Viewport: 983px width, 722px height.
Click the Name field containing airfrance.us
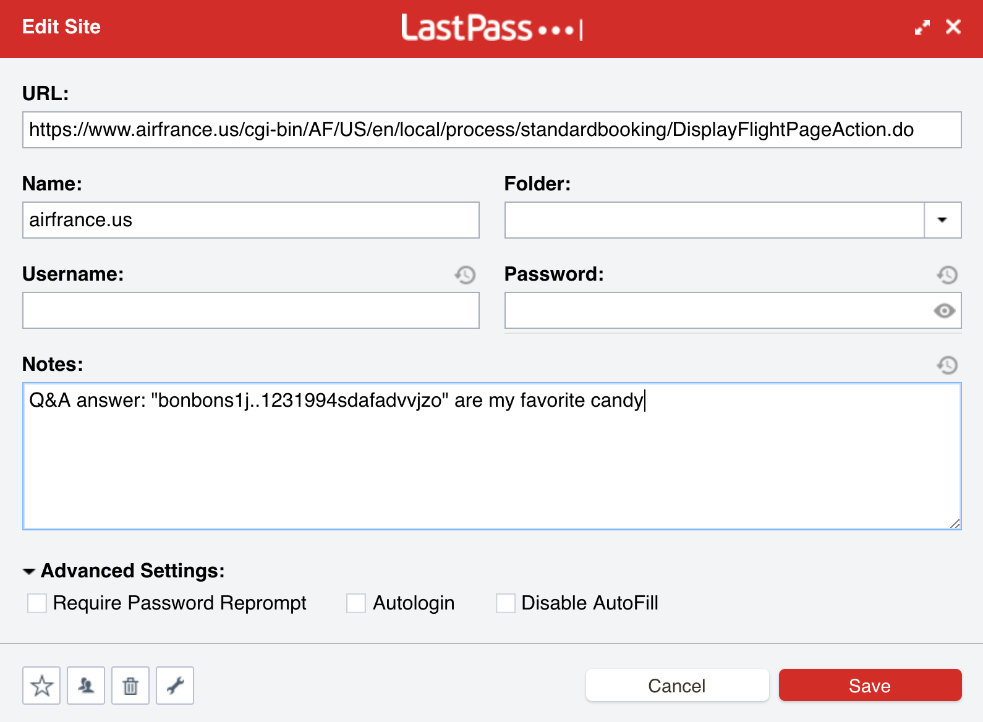coord(250,220)
